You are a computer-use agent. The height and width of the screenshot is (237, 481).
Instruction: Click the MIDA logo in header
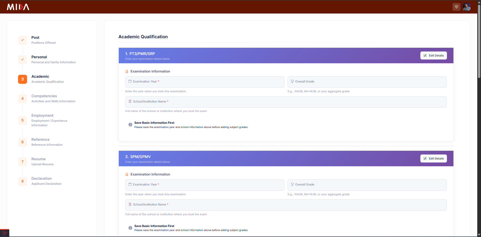(18, 7)
